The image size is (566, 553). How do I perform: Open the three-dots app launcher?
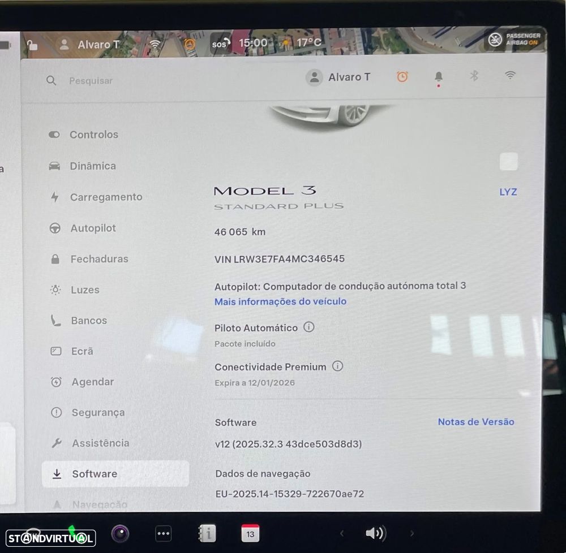163,534
